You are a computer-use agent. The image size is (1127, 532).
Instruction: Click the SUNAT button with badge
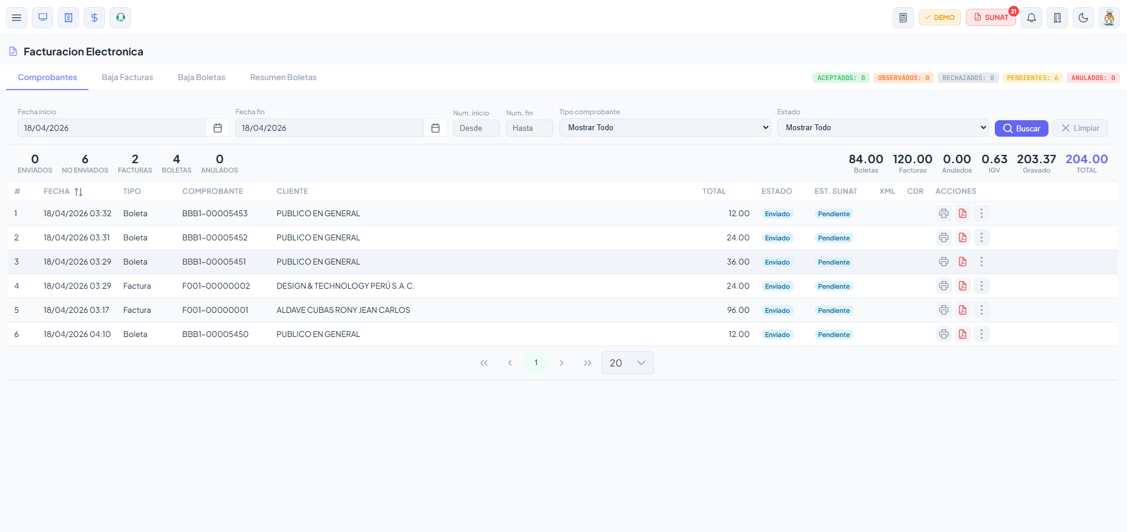pos(991,18)
